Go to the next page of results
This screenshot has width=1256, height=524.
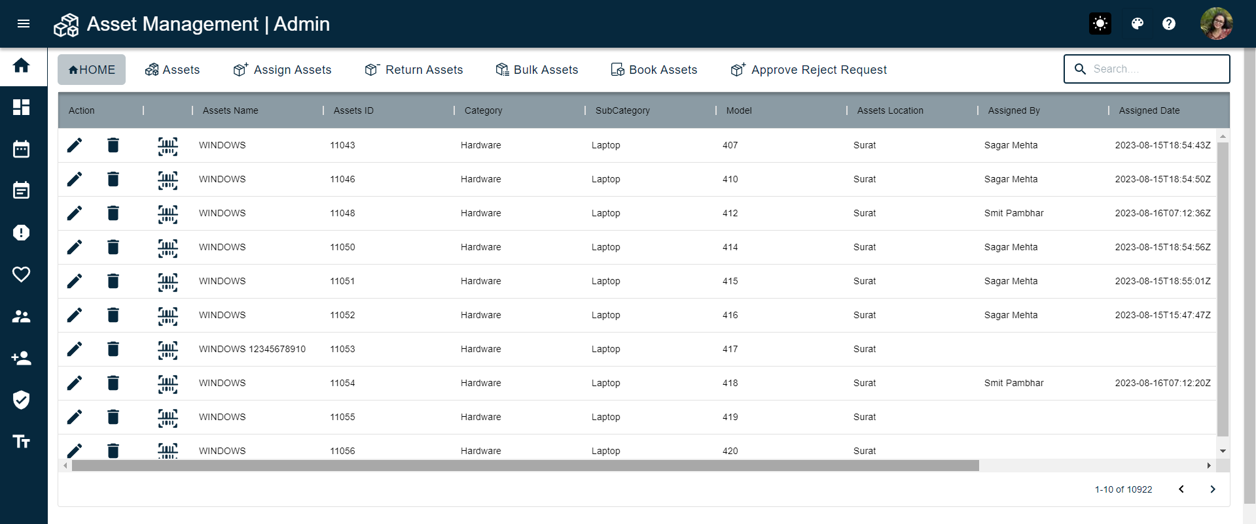coord(1212,489)
